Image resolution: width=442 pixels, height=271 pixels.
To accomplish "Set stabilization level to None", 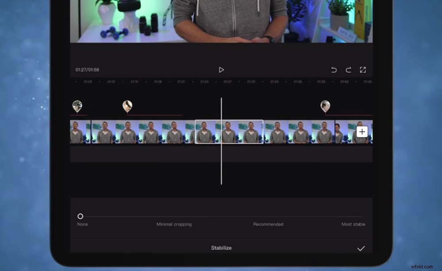I will (82, 224).
